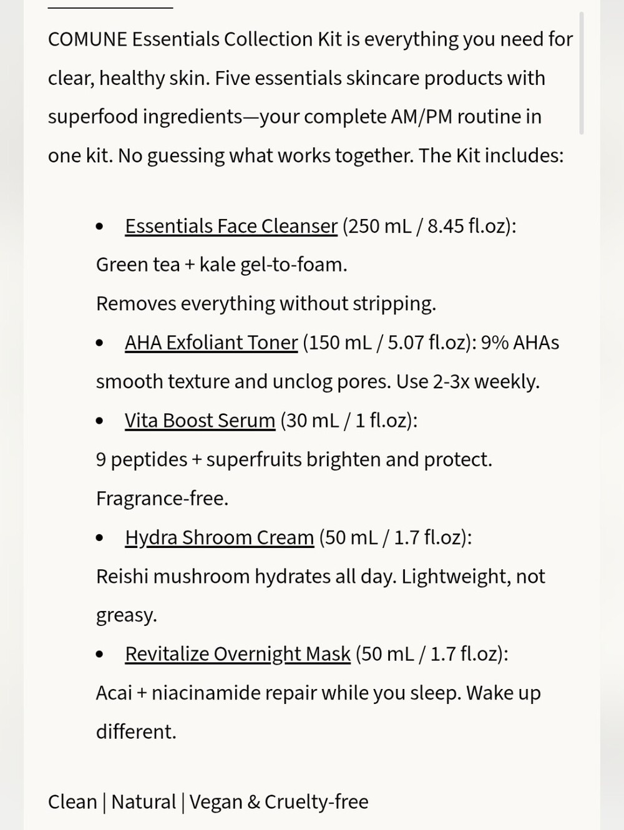Click the Fragrance-free text under Vita Boost Serum
Screen dimensions: 624x830
162,499
